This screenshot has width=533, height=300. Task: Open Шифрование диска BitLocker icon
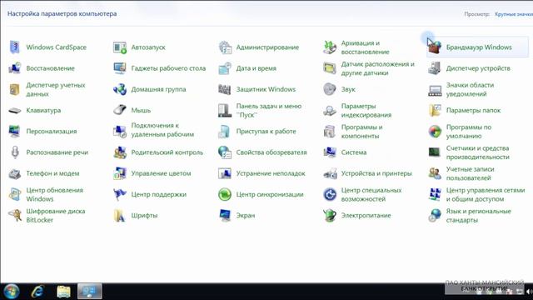(x=15, y=215)
